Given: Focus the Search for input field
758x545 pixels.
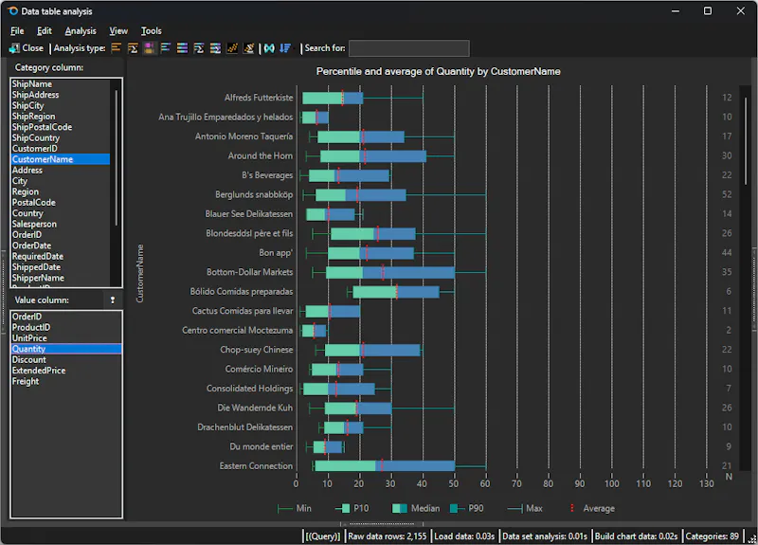Looking at the screenshot, I should tap(408, 48).
